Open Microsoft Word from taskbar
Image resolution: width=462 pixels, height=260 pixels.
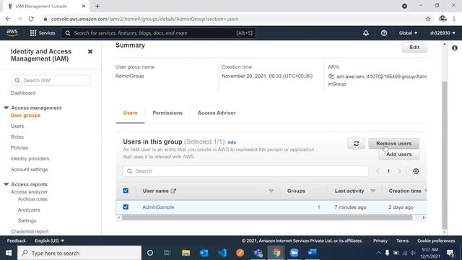coord(313,253)
